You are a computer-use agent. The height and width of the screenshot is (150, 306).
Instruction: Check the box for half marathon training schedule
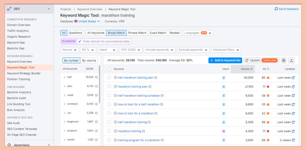[109, 95]
